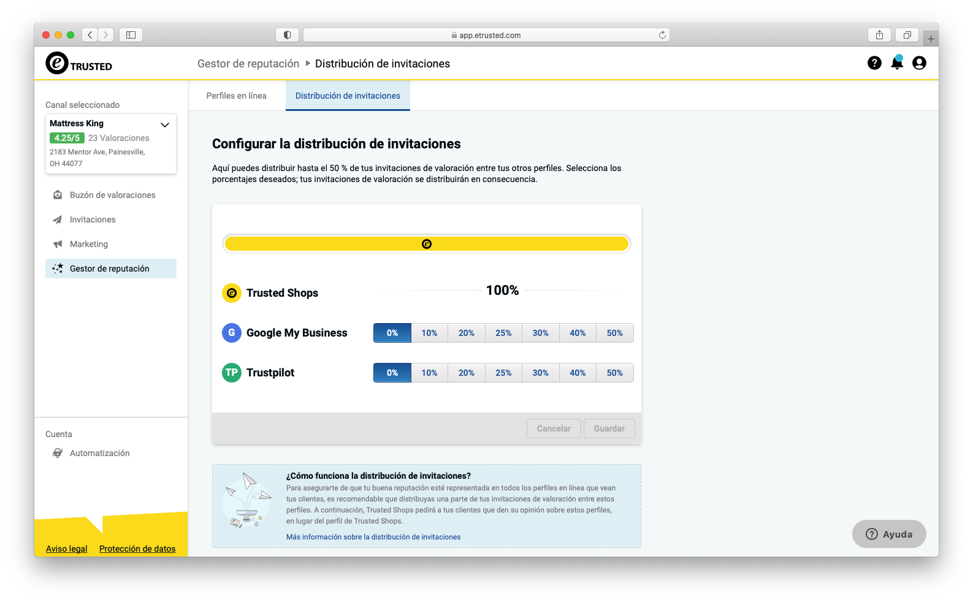
Task: Click the Invitaciones paper plane icon
Action: 58,219
